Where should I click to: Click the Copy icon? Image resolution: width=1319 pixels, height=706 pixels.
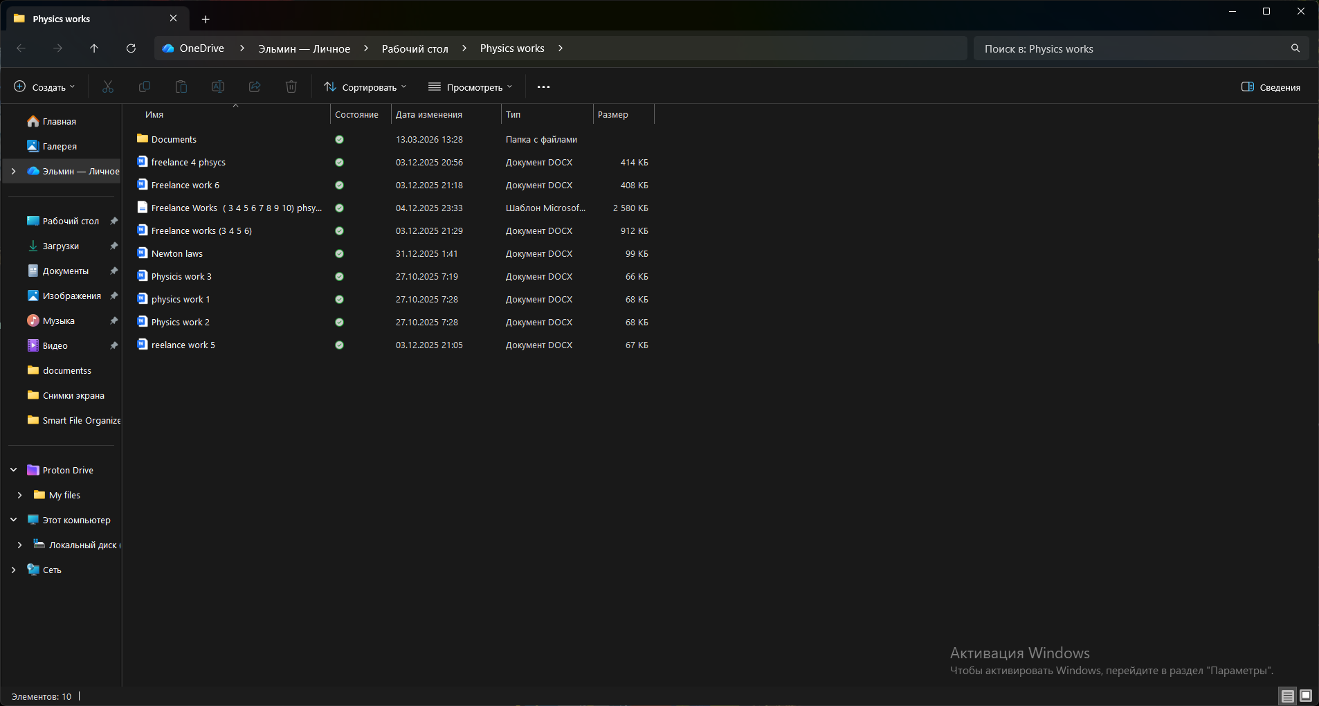[x=145, y=87]
